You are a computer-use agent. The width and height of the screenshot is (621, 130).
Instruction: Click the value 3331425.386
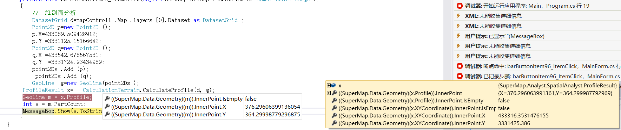(x=514, y=123)
